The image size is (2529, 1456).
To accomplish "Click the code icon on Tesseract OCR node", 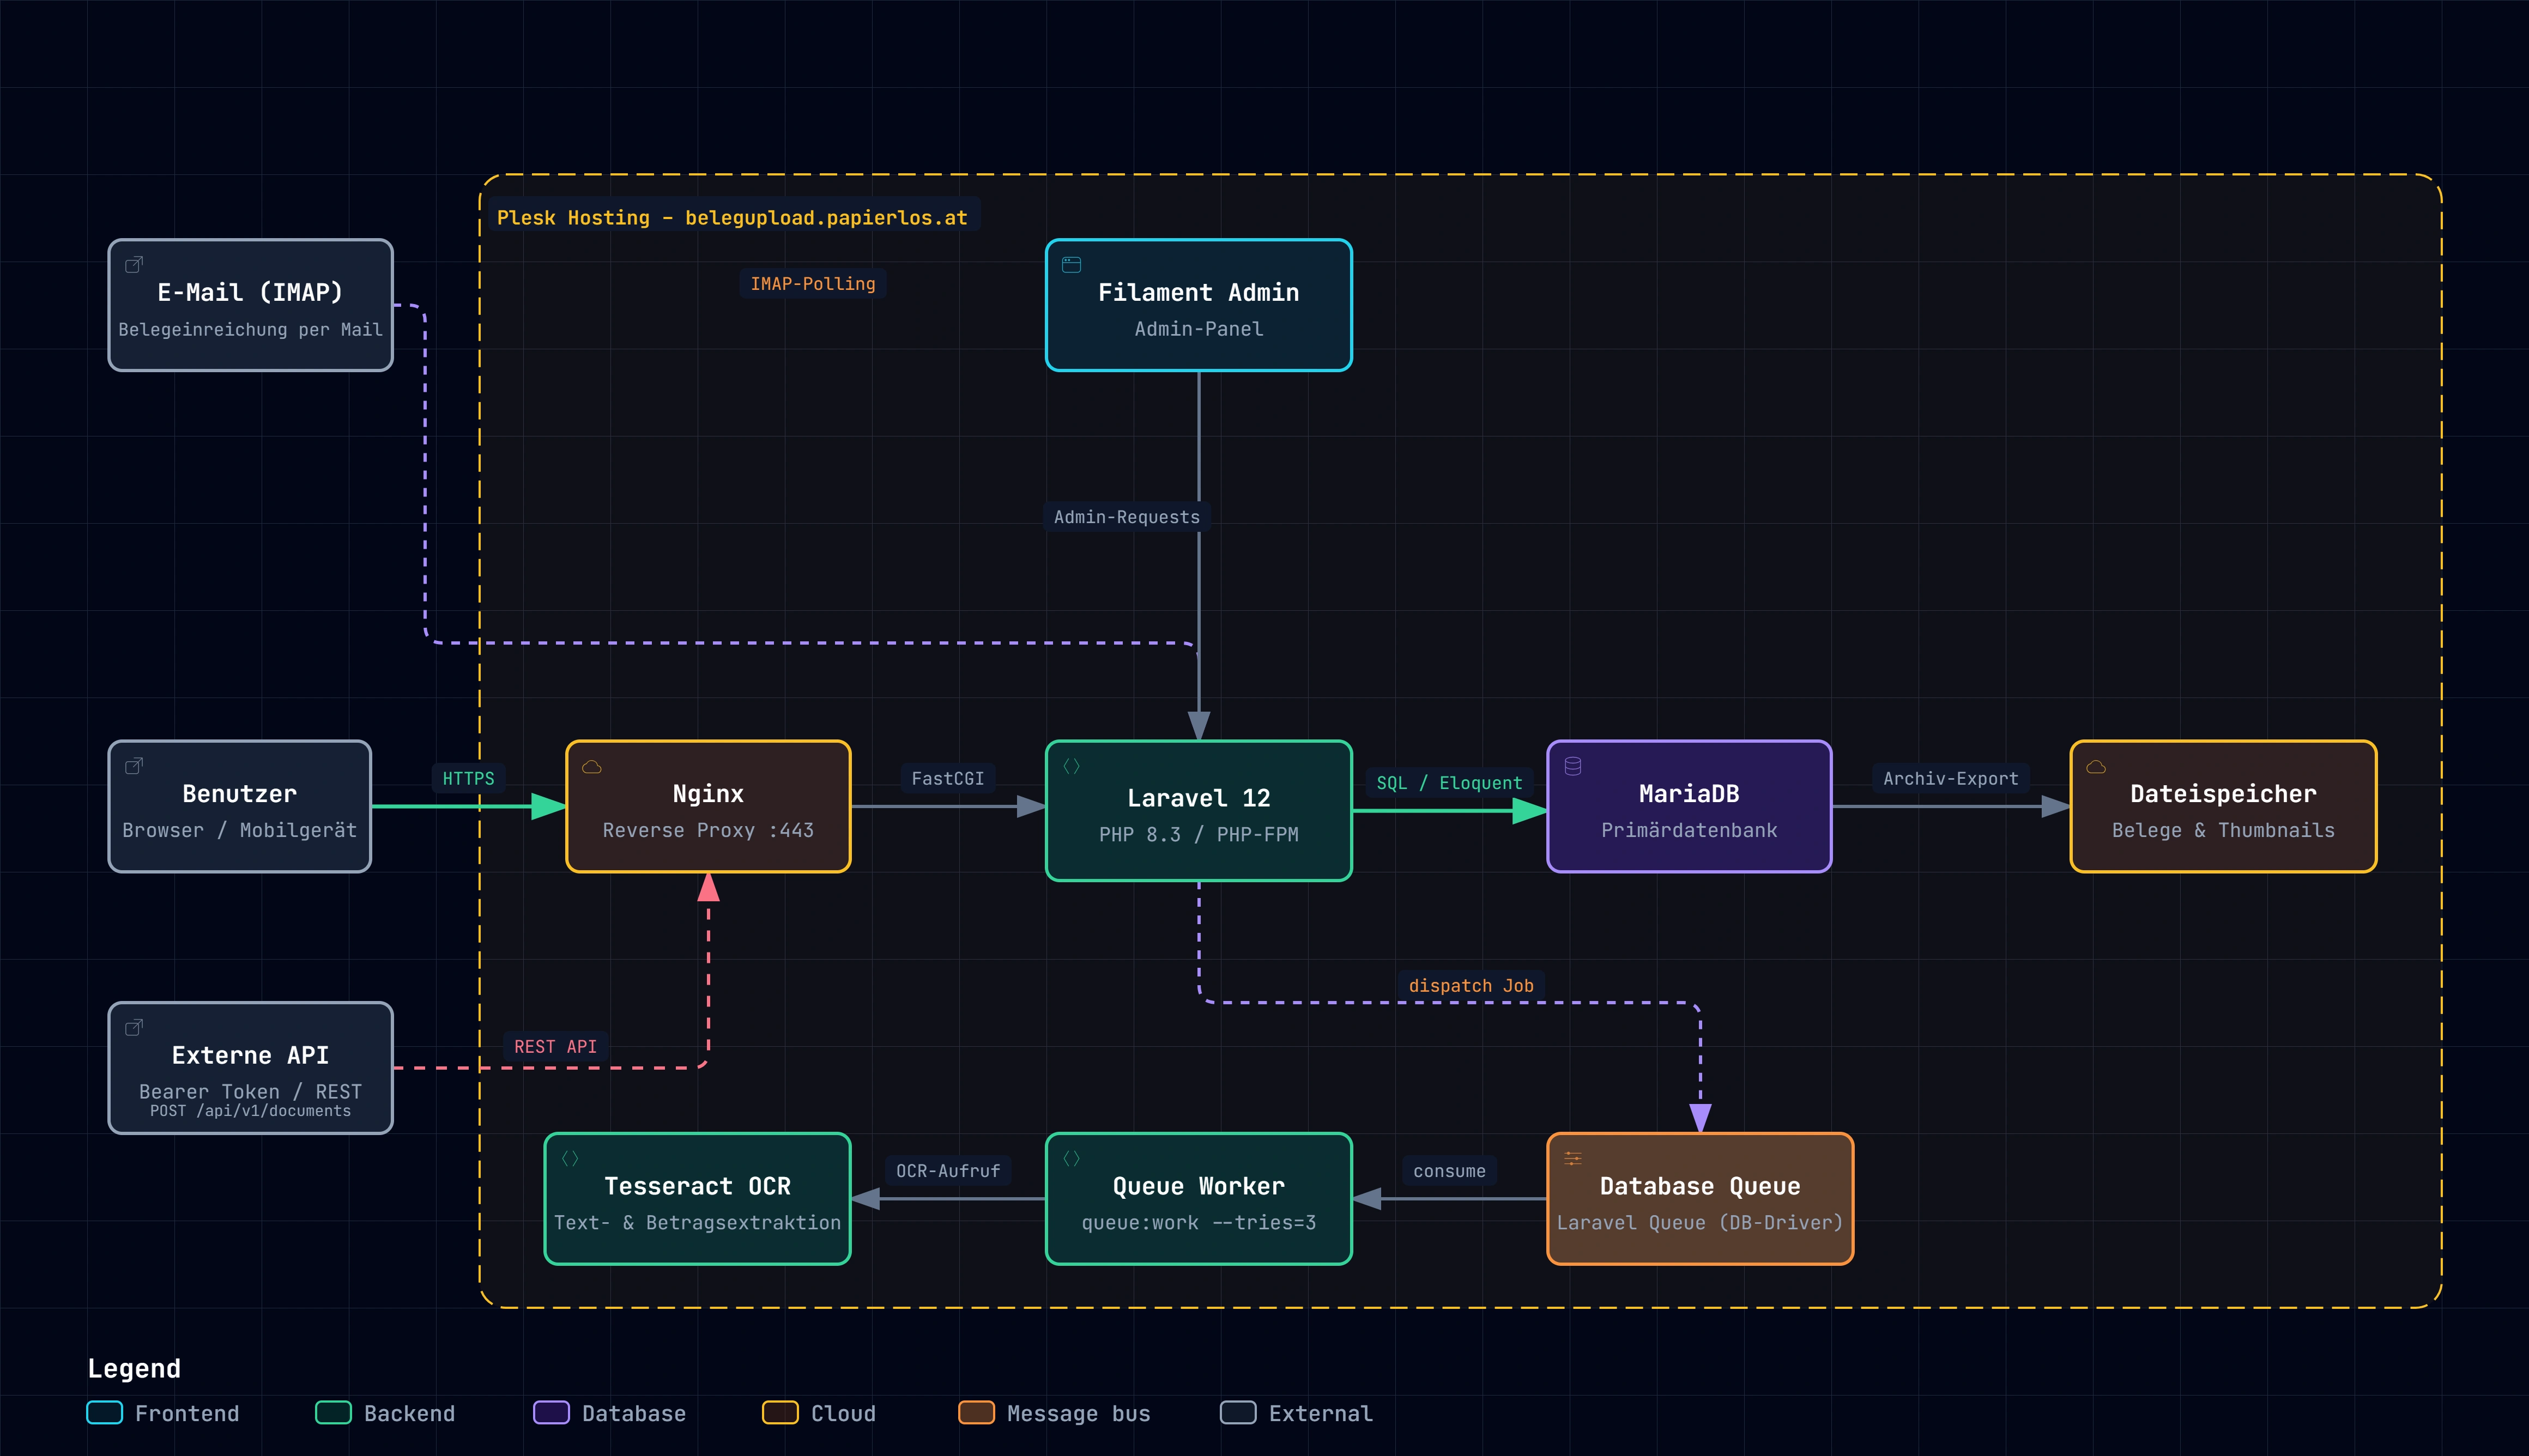I will pos(570,1158).
